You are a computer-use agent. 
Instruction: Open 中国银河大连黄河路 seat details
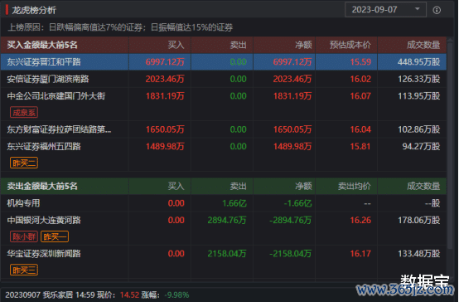click(x=44, y=220)
